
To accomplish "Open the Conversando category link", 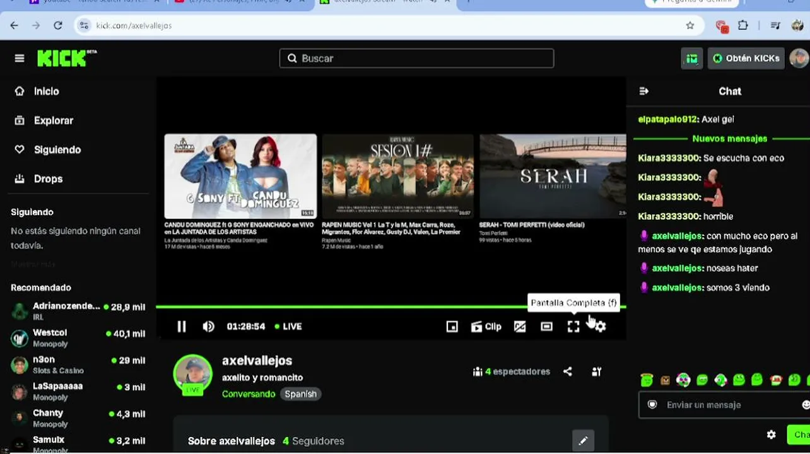I will tap(249, 393).
